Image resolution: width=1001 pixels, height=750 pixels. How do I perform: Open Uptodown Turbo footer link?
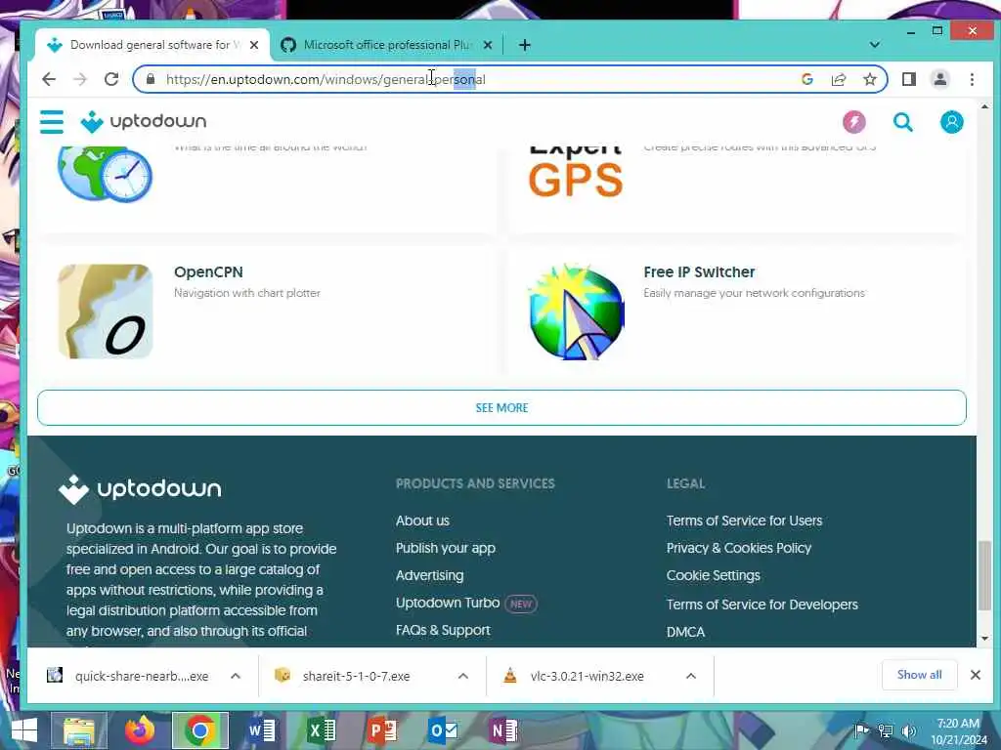click(448, 603)
